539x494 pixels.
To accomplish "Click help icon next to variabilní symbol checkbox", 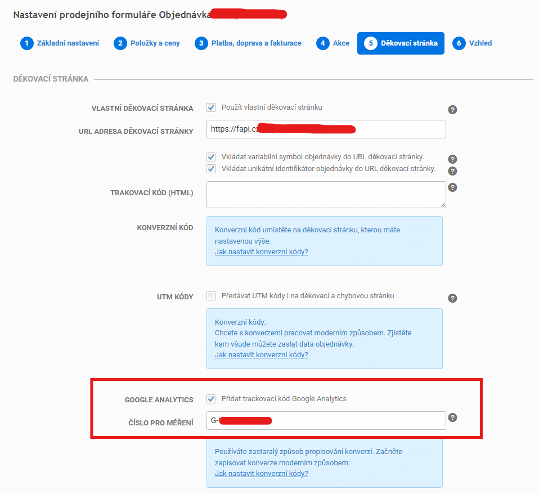I will (452, 159).
